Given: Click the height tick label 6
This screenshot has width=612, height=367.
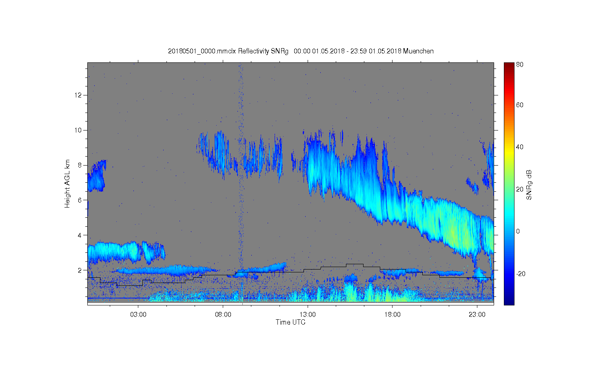Looking at the screenshot, I should (x=80, y=200).
